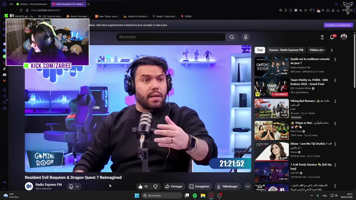
Task: Like the video with 15 likes
Action: pos(143,186)
